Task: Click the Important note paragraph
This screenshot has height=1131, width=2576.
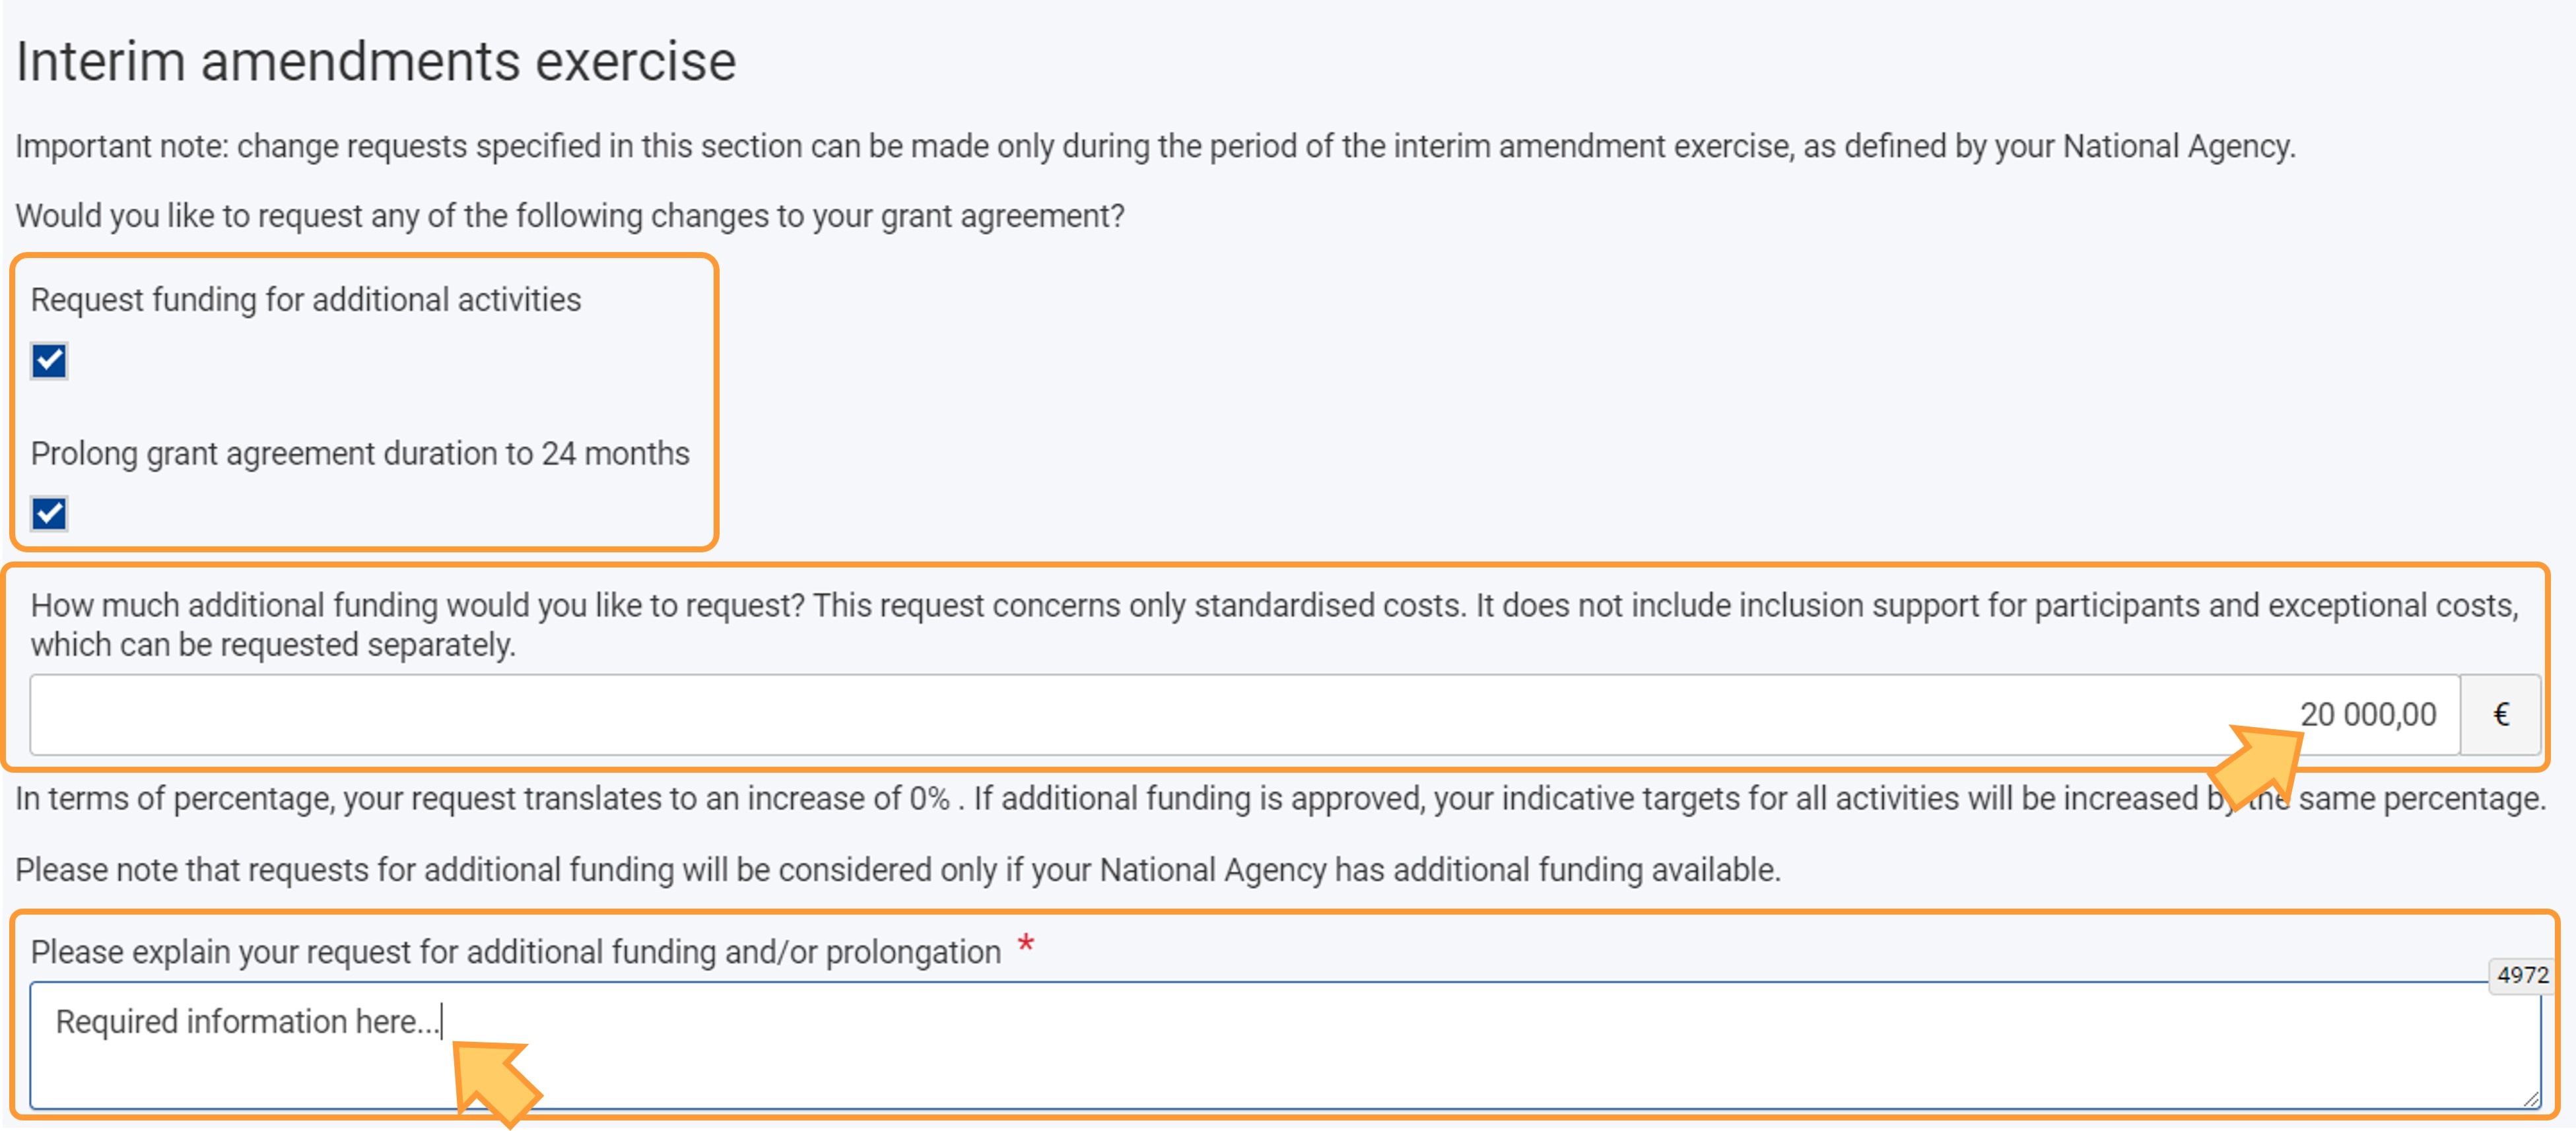Action: (x=1154, y=147)
